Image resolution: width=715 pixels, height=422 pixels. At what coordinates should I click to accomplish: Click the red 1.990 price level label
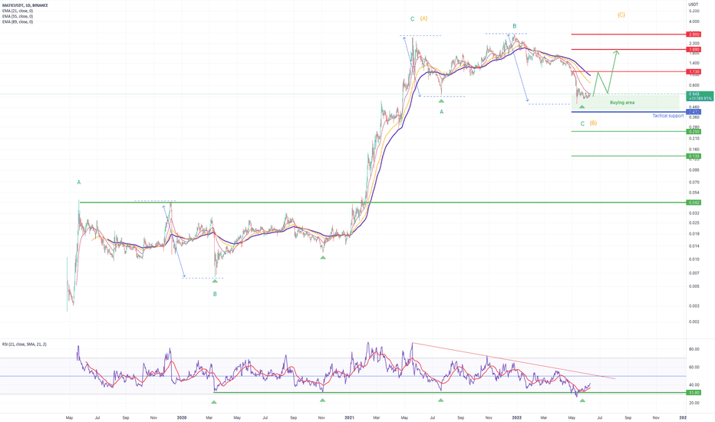coord(694,49)
